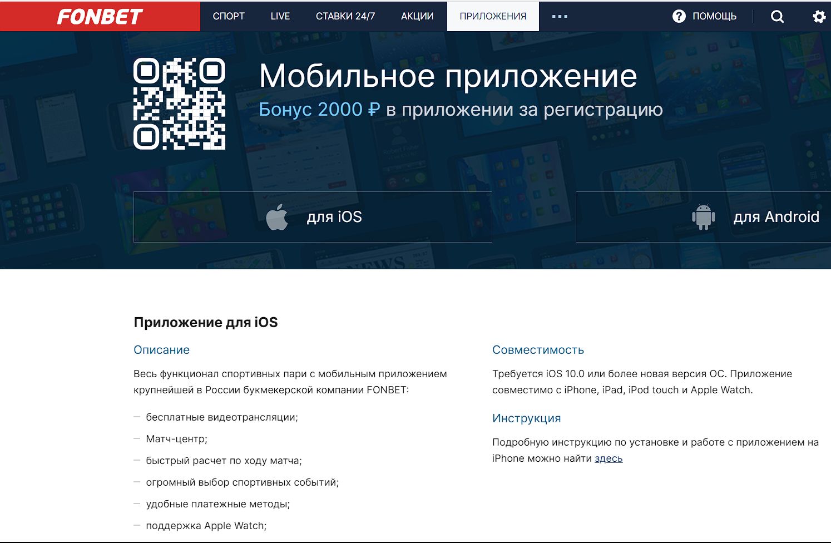
Task: Click the Описание subheading
Action: click(x=161, y=350)
